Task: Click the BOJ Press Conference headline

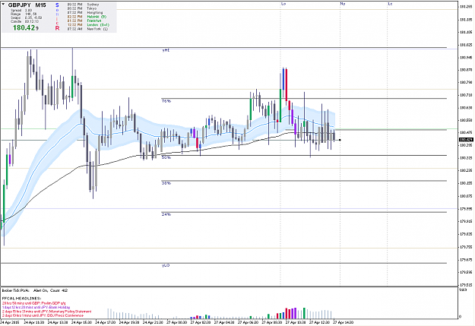Action: click(43, 315)
